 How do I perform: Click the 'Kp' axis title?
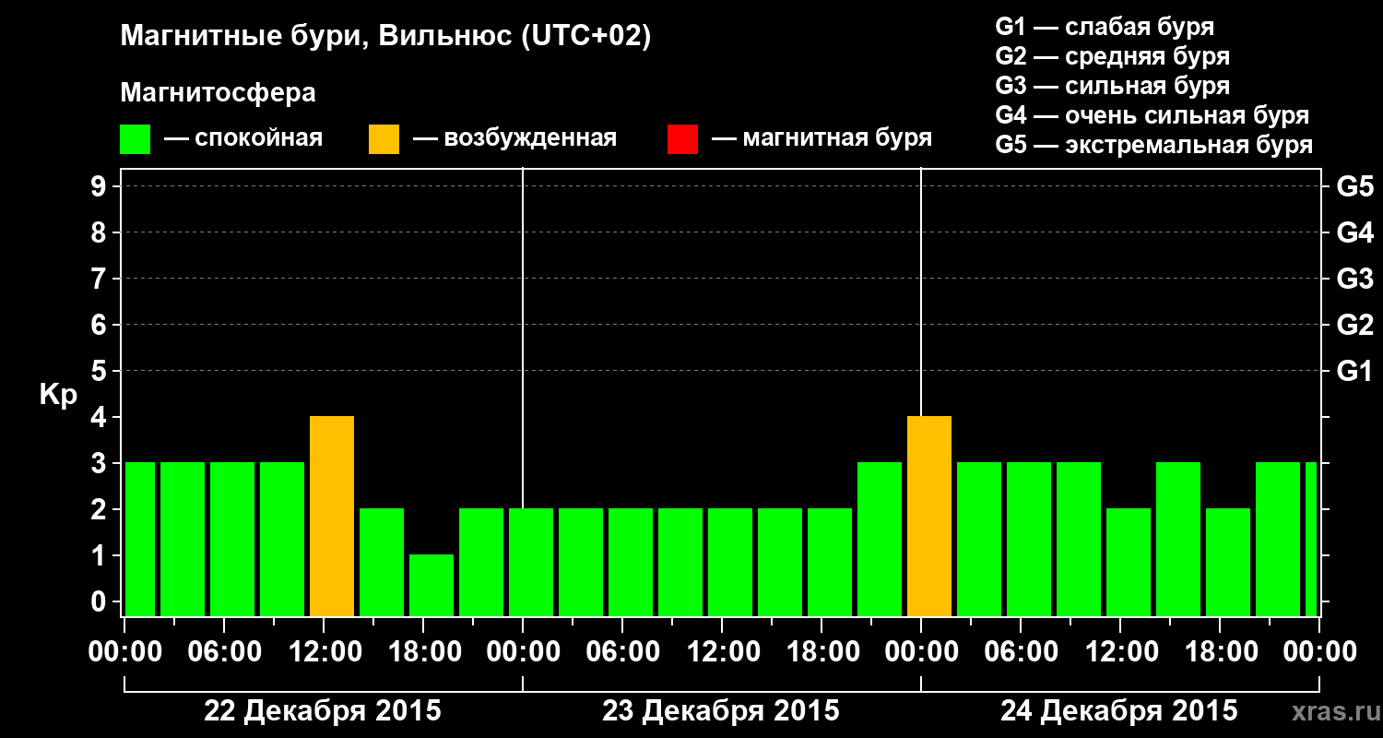coord(57,394)
